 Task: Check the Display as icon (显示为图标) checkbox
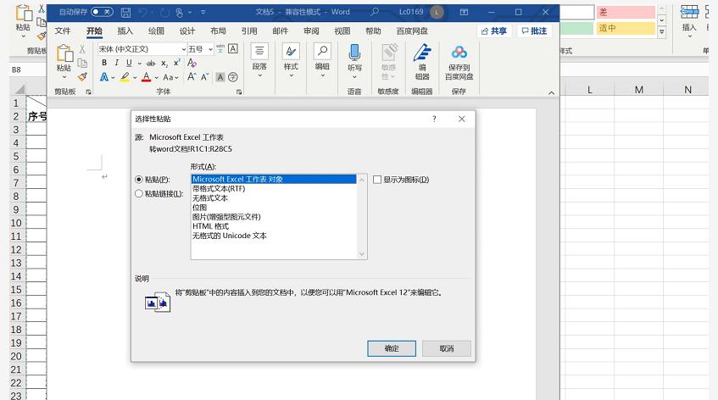tap(377, 180)
